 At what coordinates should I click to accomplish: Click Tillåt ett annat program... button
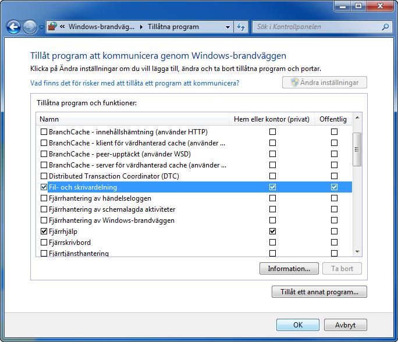[x=319, y=292]
